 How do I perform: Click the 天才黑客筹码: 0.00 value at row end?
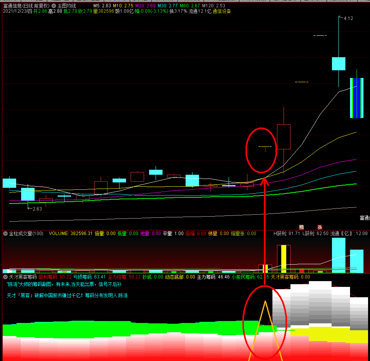290,277
